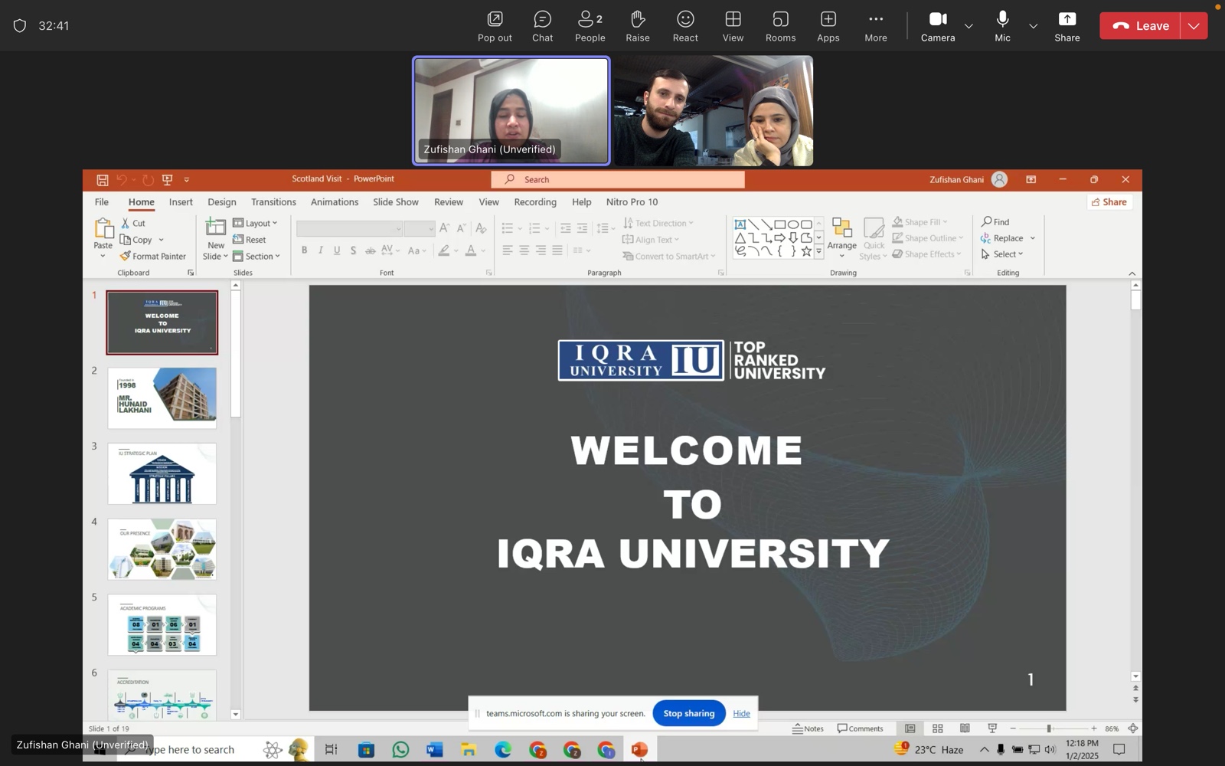This screenshot has height=766, width=1225.
Task: Click the Find tool in Editing group
Action: point(995,222)
